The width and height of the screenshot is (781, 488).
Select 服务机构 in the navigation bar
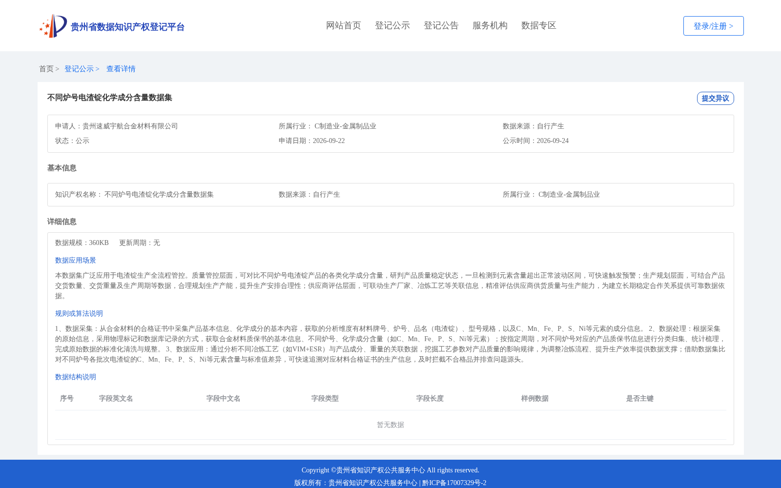[x=490, y=25]
